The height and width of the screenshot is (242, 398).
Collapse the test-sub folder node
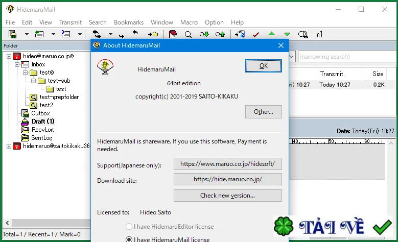pos(34,81)
